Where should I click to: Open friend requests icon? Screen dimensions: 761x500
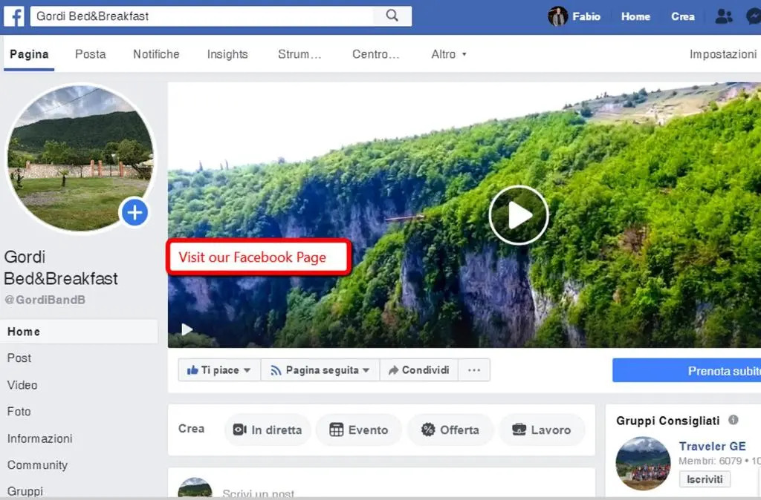click(723, 16)
